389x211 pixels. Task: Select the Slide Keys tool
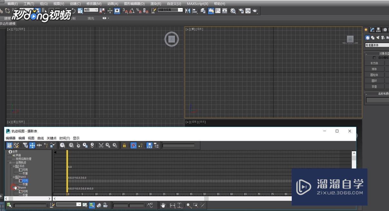(39, 146)
